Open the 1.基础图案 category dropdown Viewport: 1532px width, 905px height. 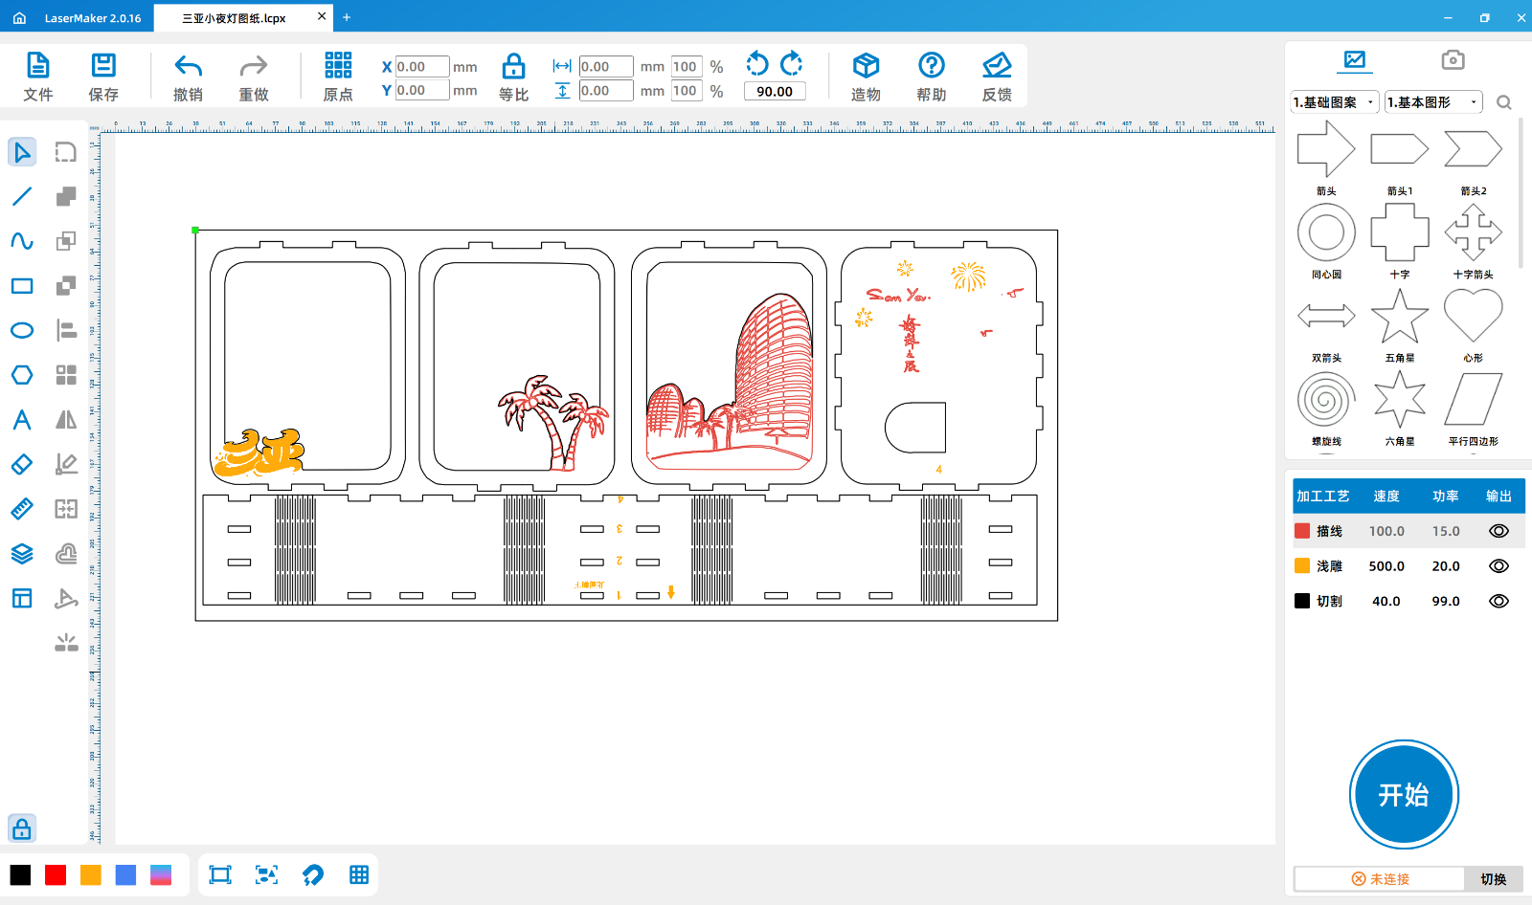click(x=1335, y=102)
